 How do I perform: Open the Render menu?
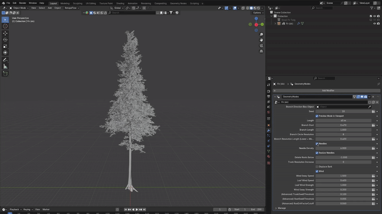click(x=22, y=3)
